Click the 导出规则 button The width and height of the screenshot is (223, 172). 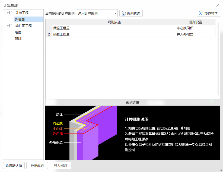37,165
